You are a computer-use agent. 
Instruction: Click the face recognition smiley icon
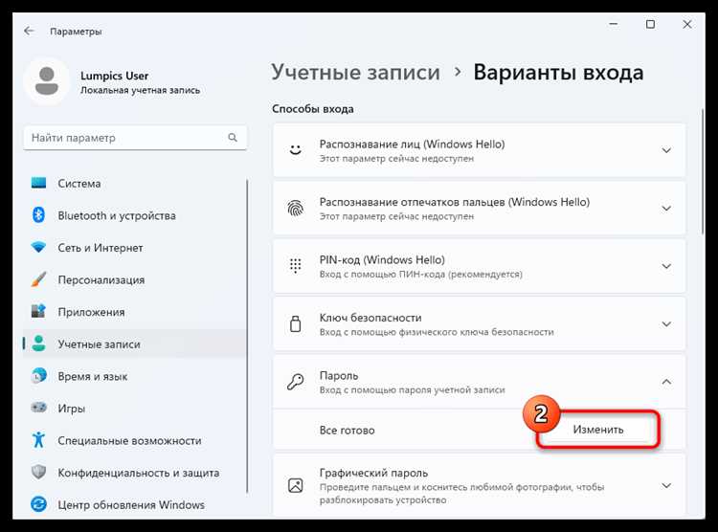click(296, 150)
